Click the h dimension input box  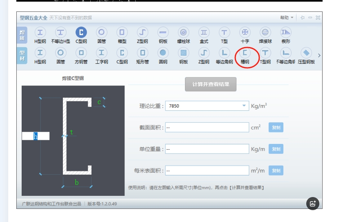coord(36,136)
